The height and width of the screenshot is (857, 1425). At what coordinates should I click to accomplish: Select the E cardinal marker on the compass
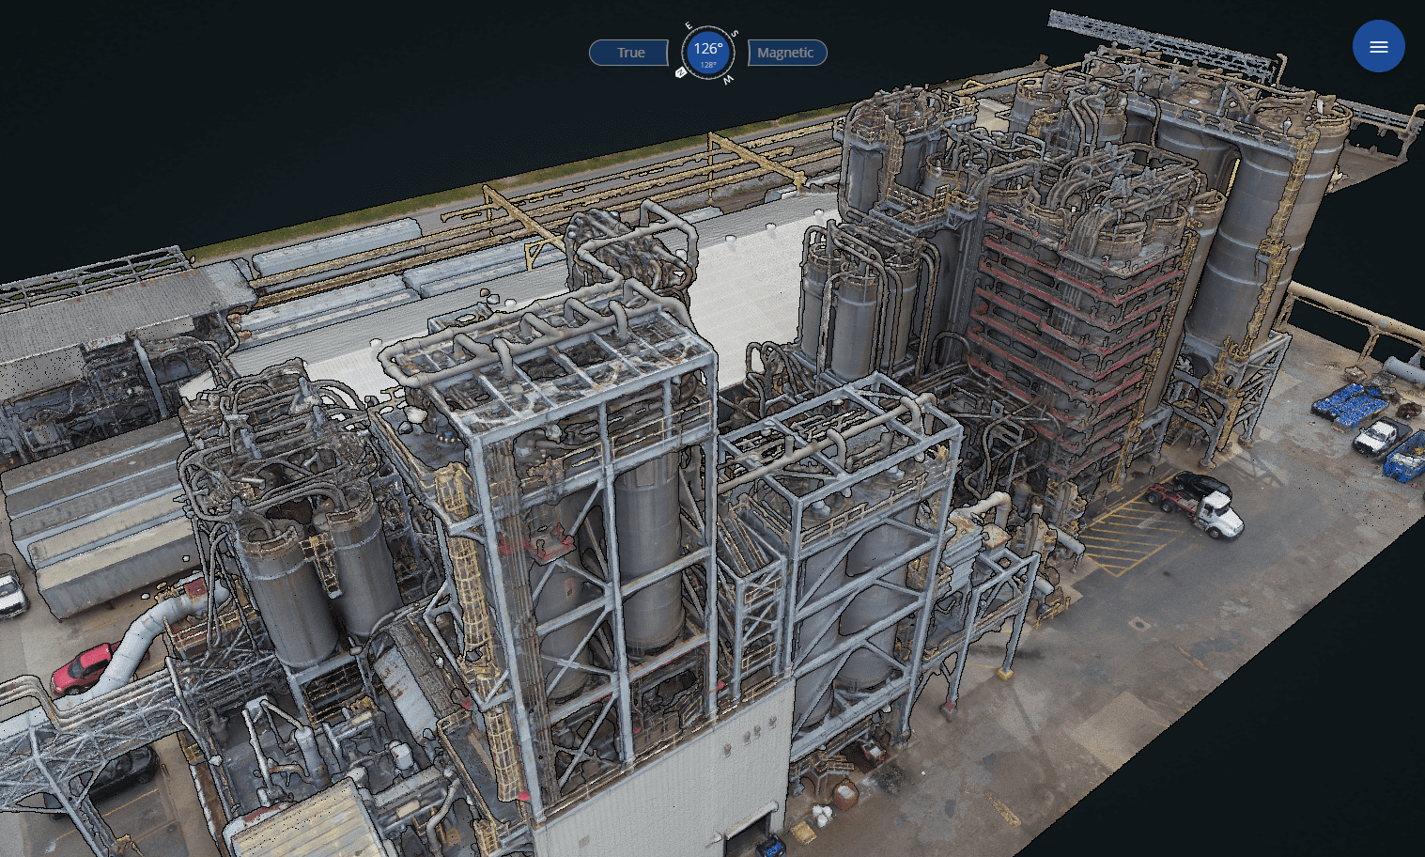click(x=689, y=24)
